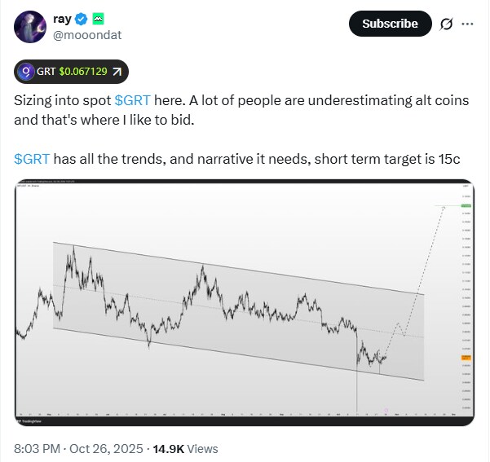Open the GRT chart image
This screenshot has width=490, height=462.
click(x=245, y=303)
